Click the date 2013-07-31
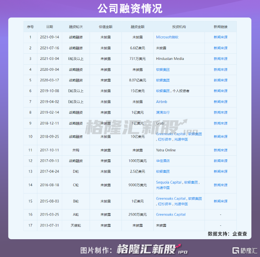260x257 pixels. coord(49,225)
